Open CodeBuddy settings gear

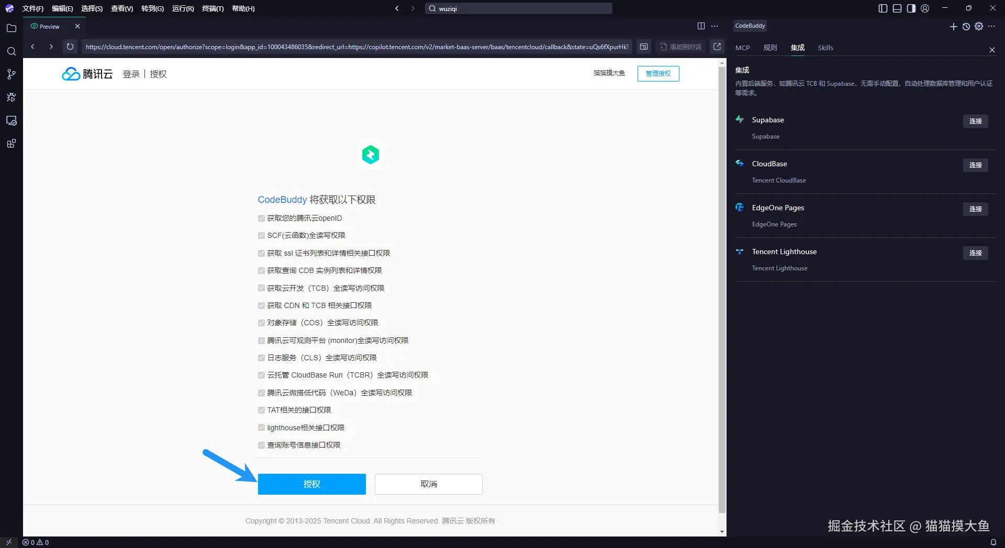tap(979, 26)
